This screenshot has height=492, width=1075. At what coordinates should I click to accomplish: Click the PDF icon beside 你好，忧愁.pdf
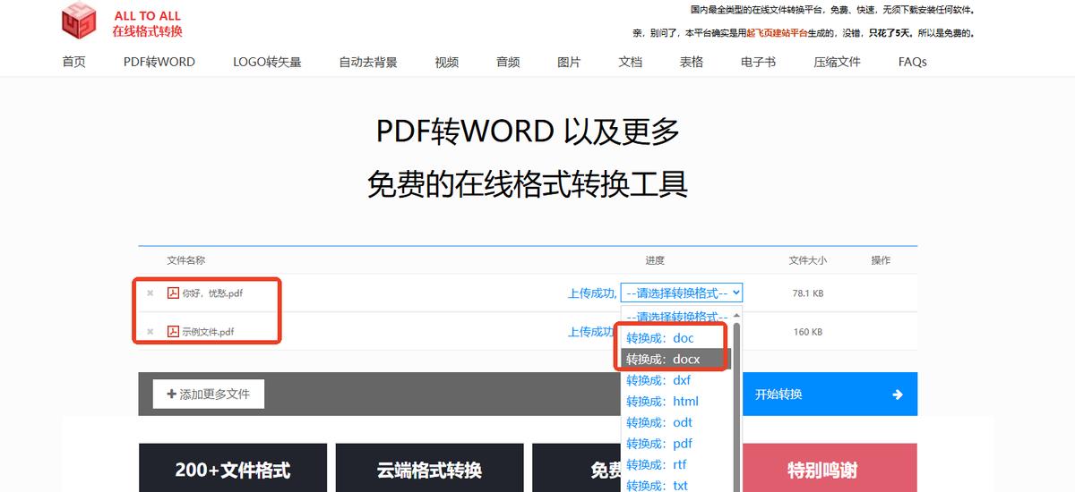tap(174, 293)
